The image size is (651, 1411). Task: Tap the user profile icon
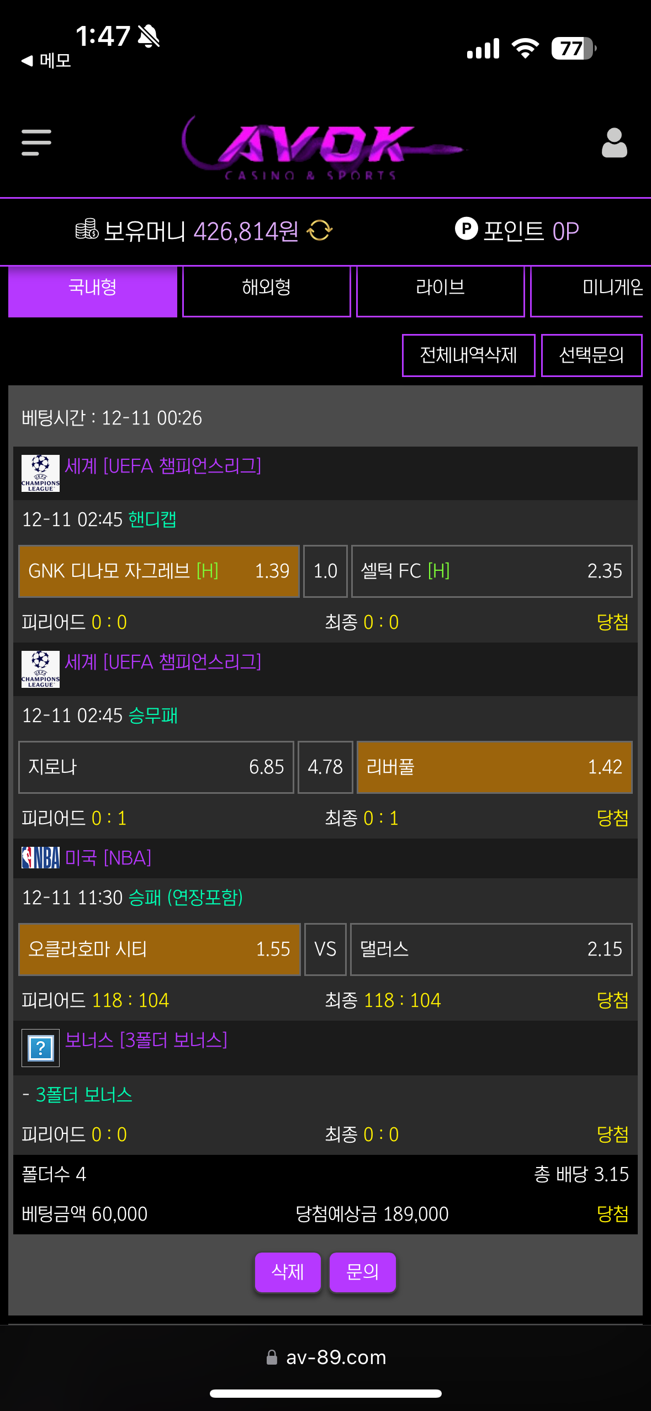(614, 143)
